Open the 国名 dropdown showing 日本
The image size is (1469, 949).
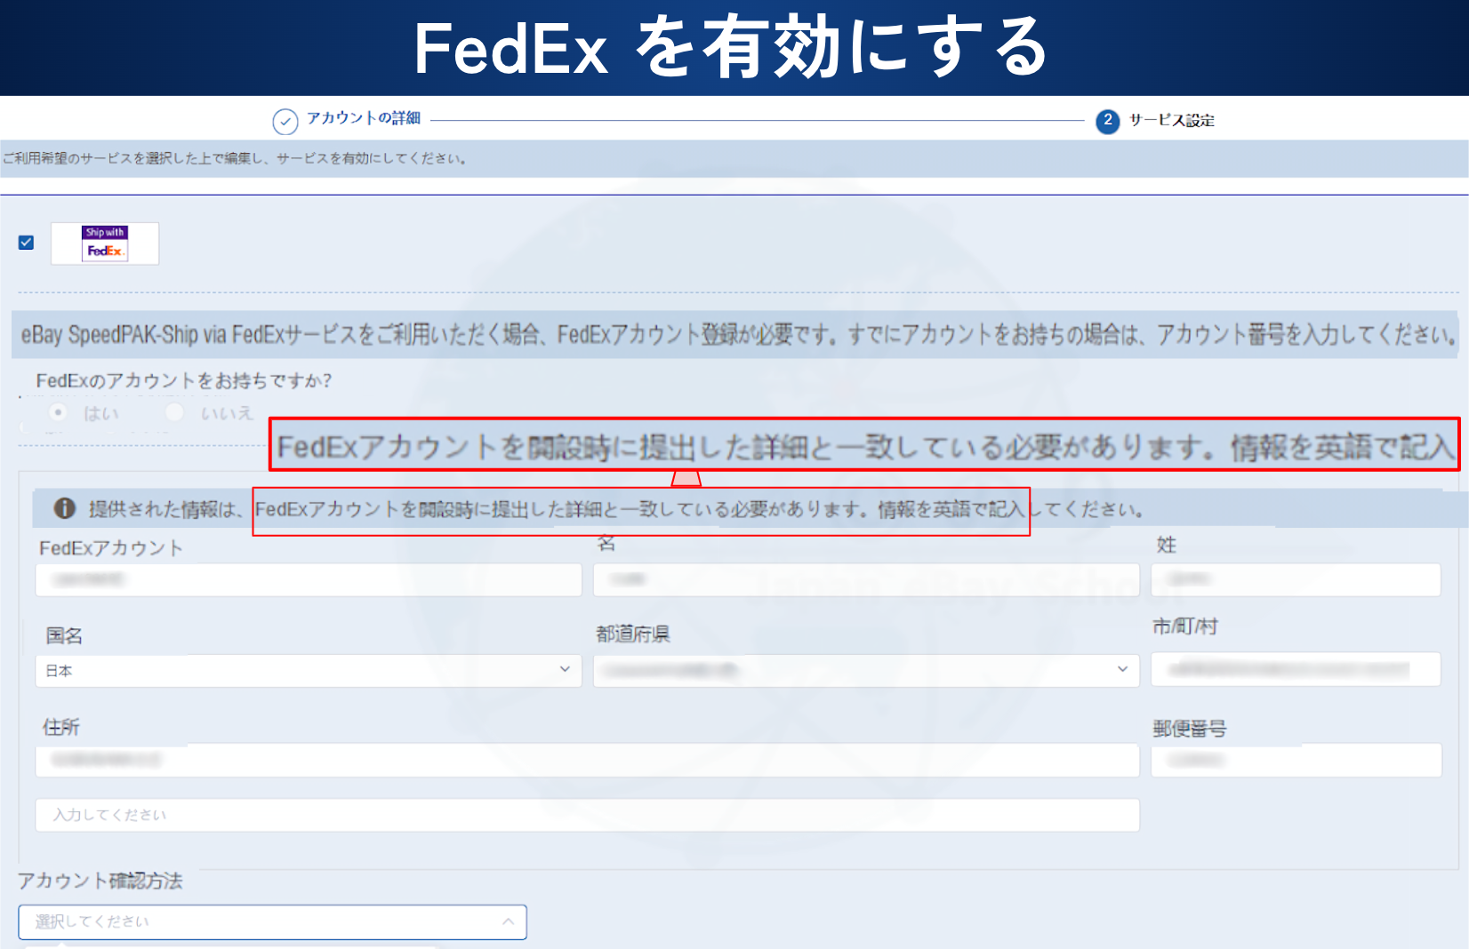coord(309,670)
